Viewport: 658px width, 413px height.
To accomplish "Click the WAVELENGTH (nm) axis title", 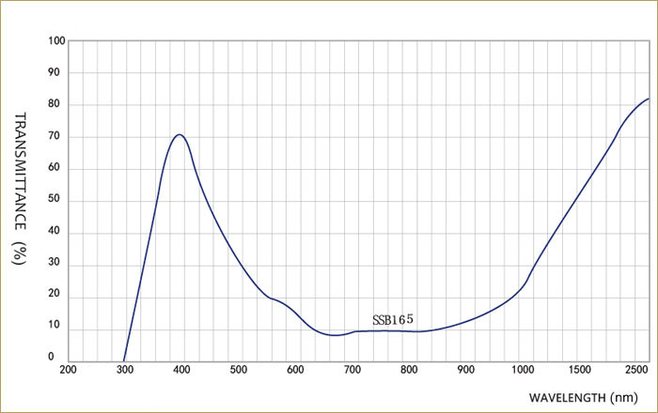I will [582, 399].
